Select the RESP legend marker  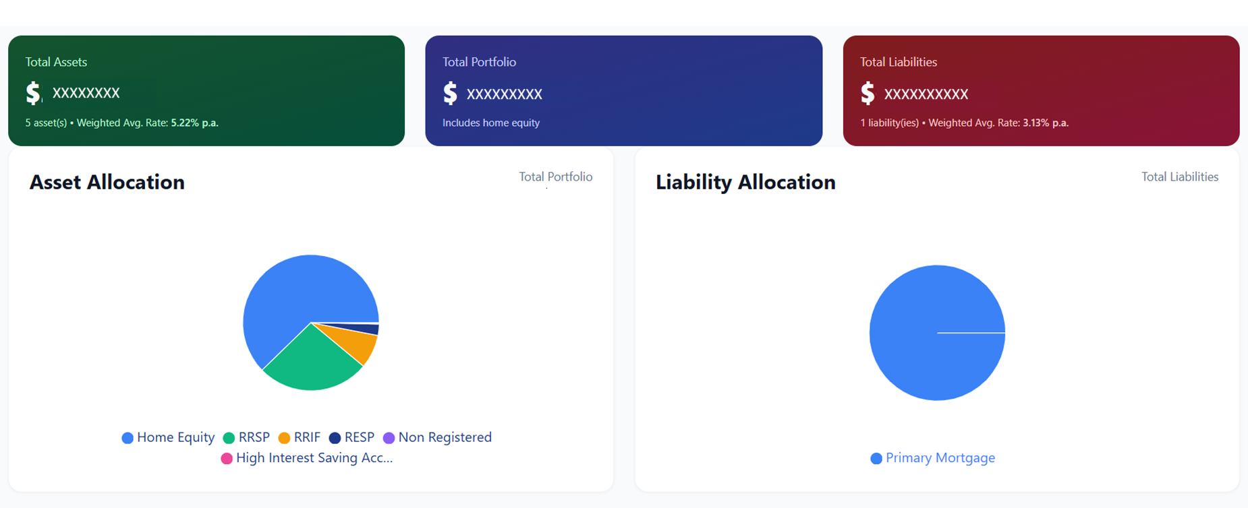coord(334,437)
